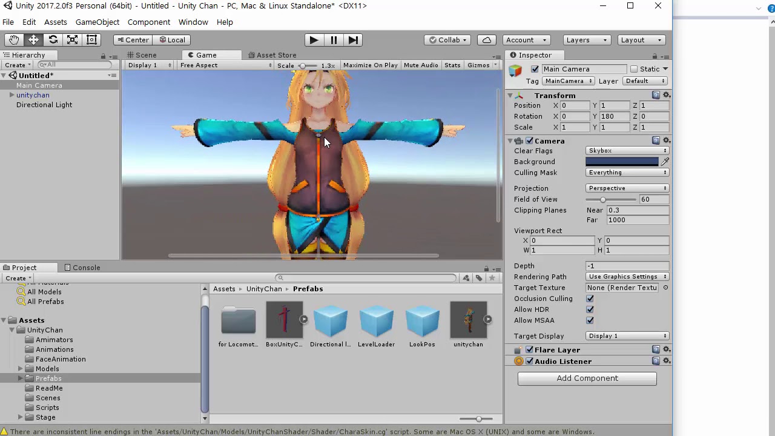Disable the Audio Listener component

pos(530,362)
